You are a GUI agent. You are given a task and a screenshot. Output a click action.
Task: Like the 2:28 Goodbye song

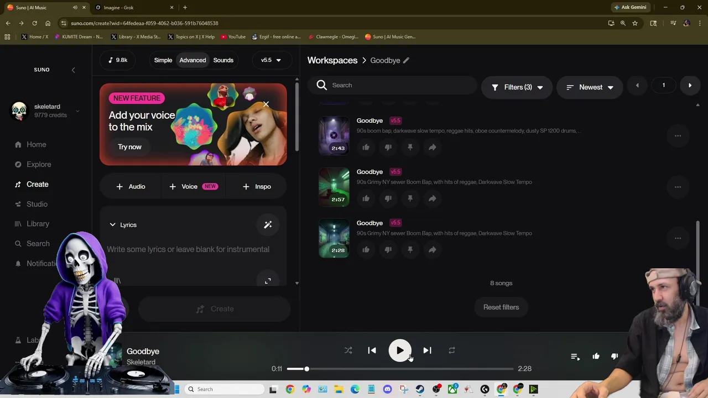click(x=366, y=250)
